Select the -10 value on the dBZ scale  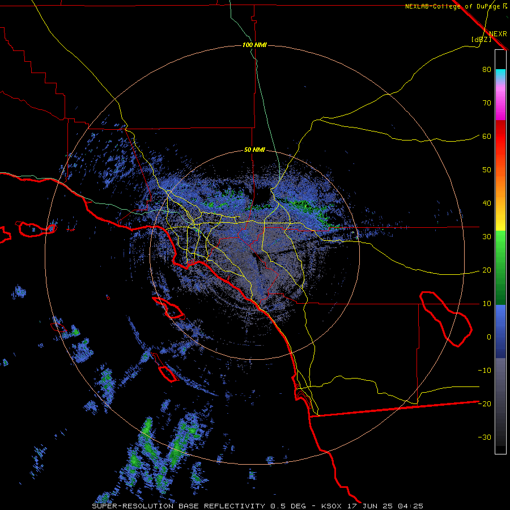pyautogui.click(x=484, y=370)
